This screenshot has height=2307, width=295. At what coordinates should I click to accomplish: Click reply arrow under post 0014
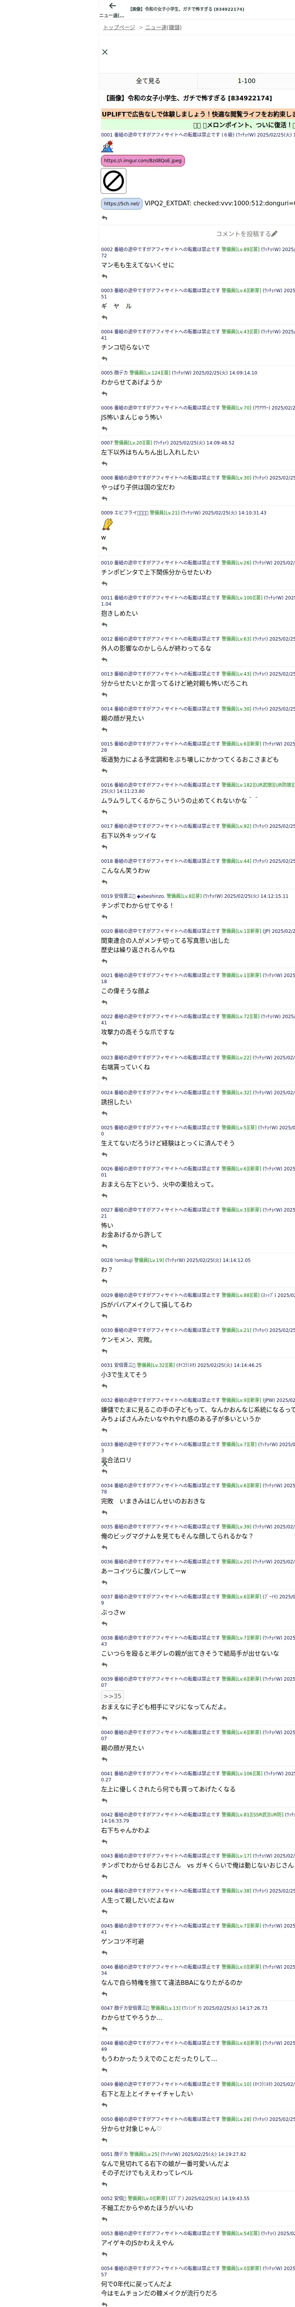(104, 730)
